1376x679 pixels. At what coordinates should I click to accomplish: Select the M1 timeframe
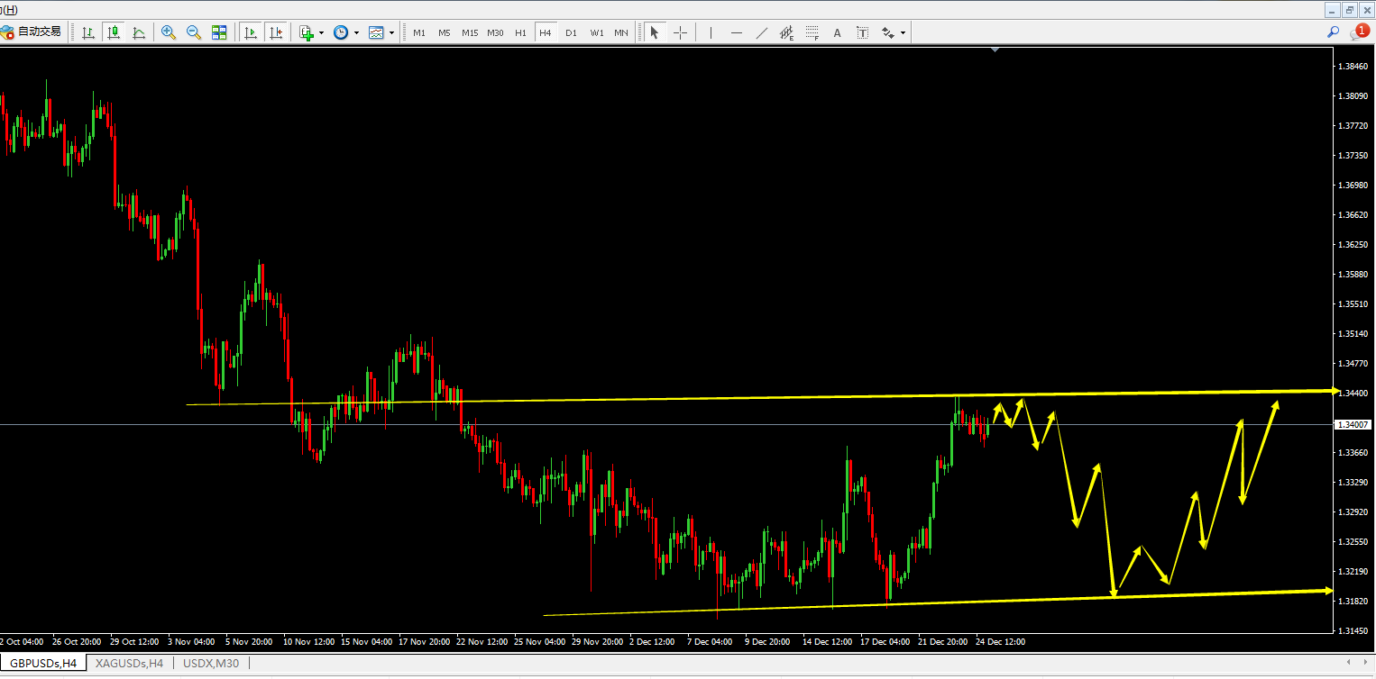point(419,32)
